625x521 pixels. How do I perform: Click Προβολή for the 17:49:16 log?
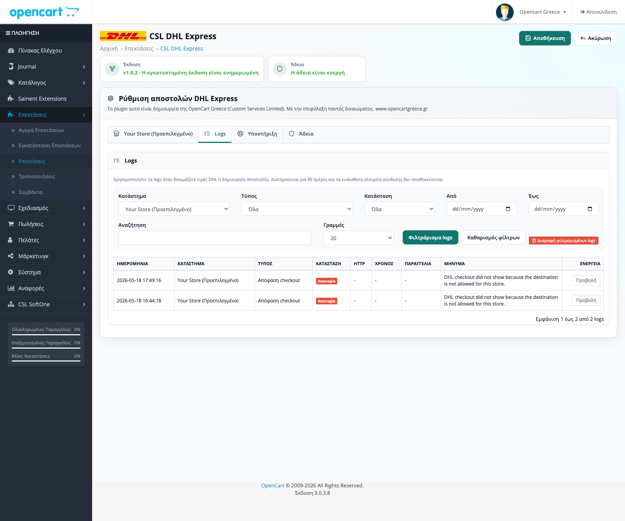(x=586, y=280)
